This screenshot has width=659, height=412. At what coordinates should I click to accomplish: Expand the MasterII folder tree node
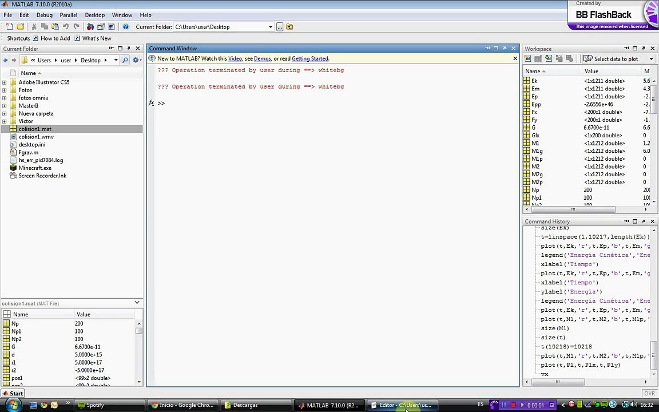(x=5, y=106)
